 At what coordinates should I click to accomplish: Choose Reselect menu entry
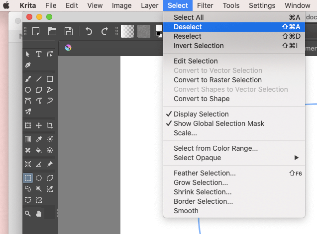(x=234, y=36)
